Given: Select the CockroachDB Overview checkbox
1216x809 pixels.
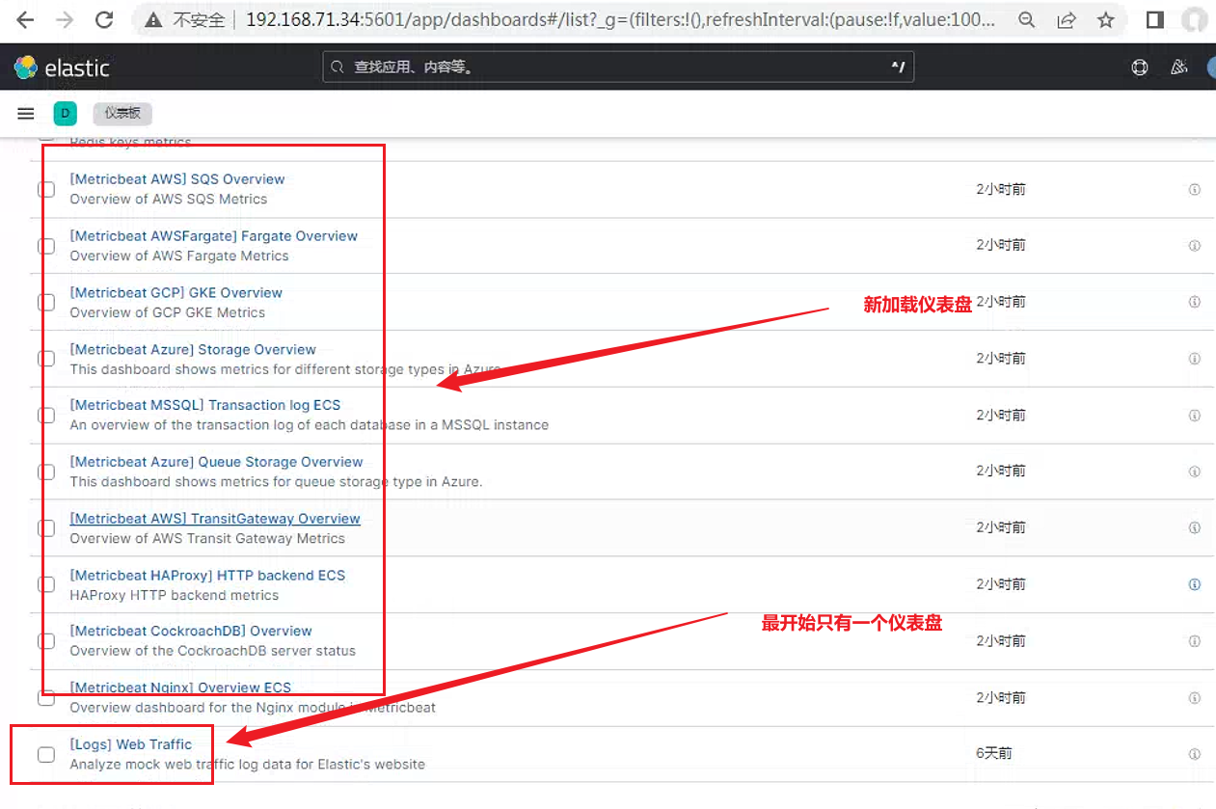Looking at the screenshot, I should pos(46,641).
